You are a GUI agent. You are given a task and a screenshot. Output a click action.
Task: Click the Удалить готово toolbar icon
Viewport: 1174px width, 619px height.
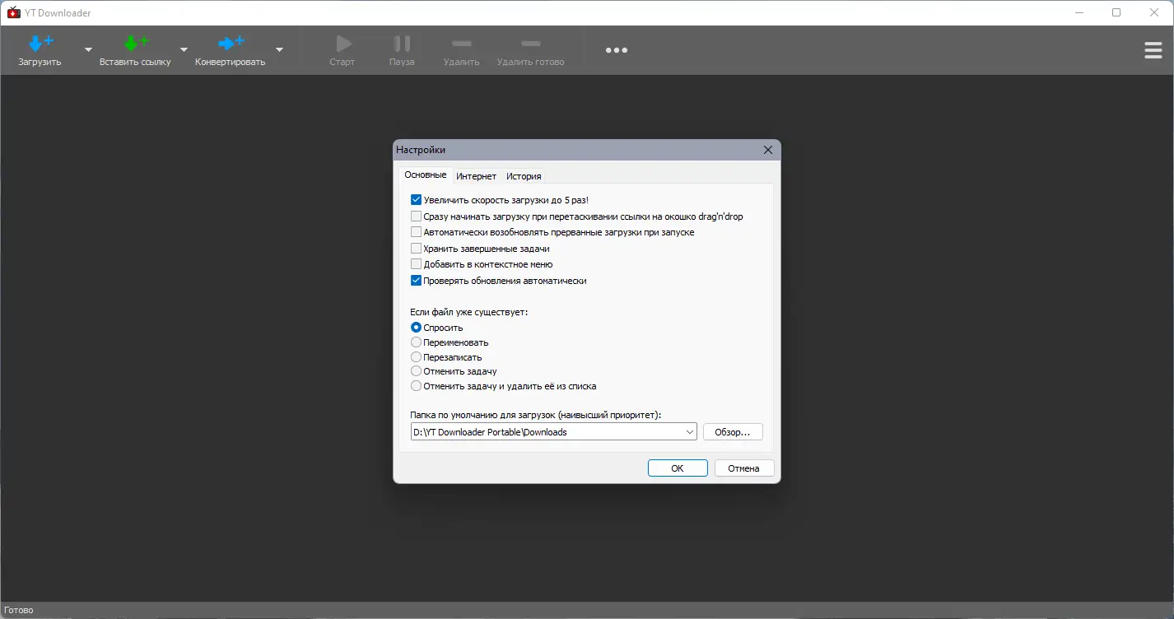531,43
